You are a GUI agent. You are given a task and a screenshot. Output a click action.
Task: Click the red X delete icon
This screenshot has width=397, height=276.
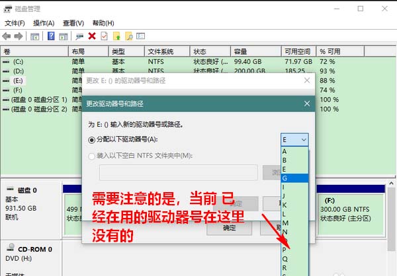click(91, 36)
